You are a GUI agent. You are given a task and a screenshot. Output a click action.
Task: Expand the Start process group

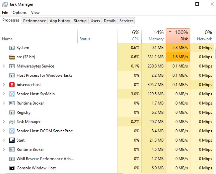4,140
